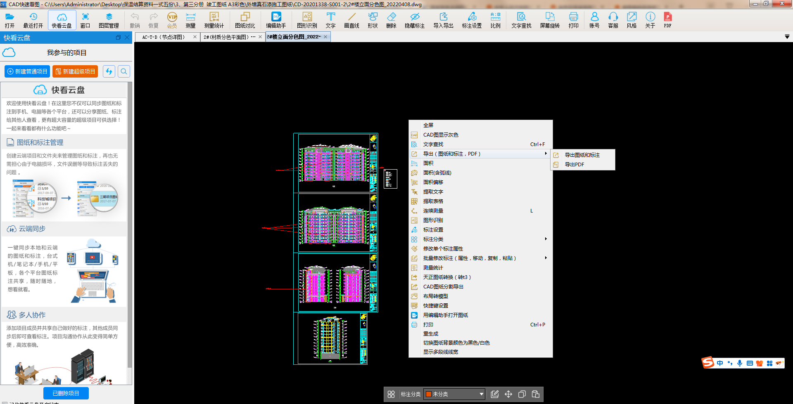This screenshot has height=404, width=793.
Task: Toggle 隐藏标注 hide annotations
Action: (x=415, y=20)
